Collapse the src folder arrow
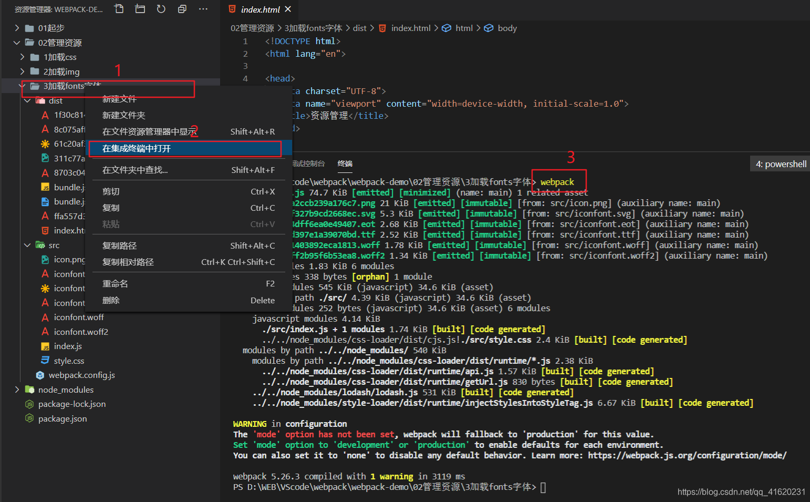The width and height of the screenshot is (810, 502). [x=27, y=245]
